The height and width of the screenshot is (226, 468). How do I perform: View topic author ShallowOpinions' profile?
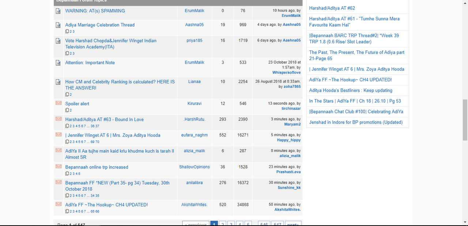tap(195, 167)
